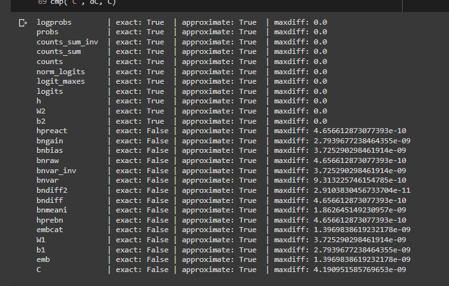Click 'exact: False' in the emb row

pos(142,260)
